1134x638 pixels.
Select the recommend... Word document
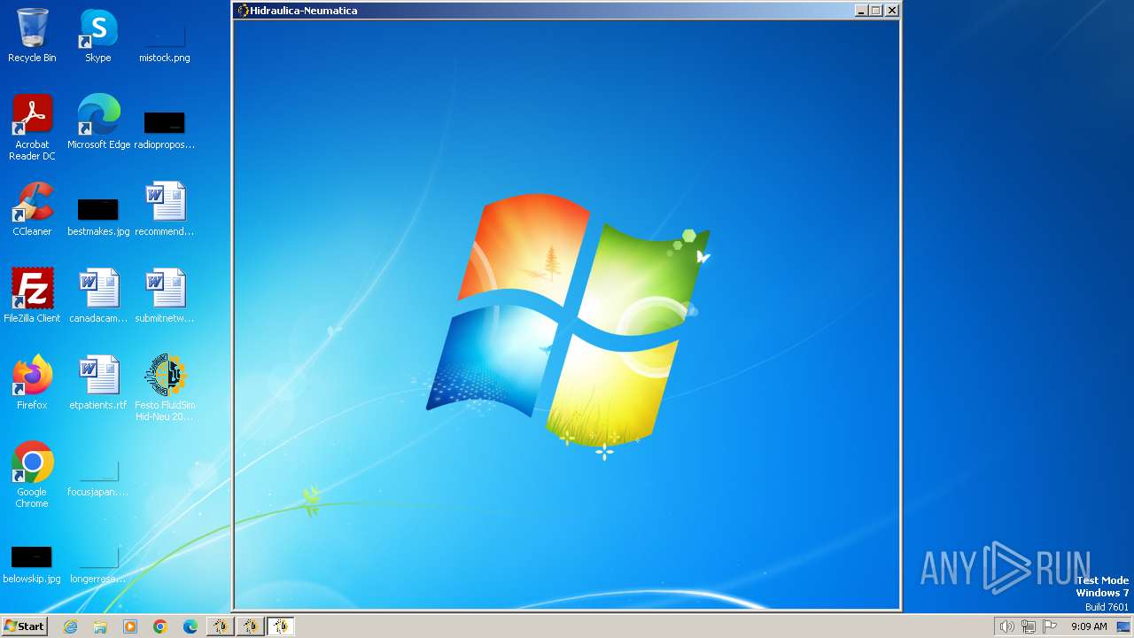tap(165, 209)
